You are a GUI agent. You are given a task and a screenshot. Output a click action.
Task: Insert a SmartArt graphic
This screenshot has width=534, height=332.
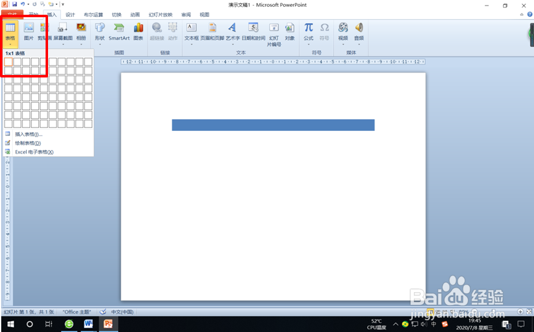119,31
